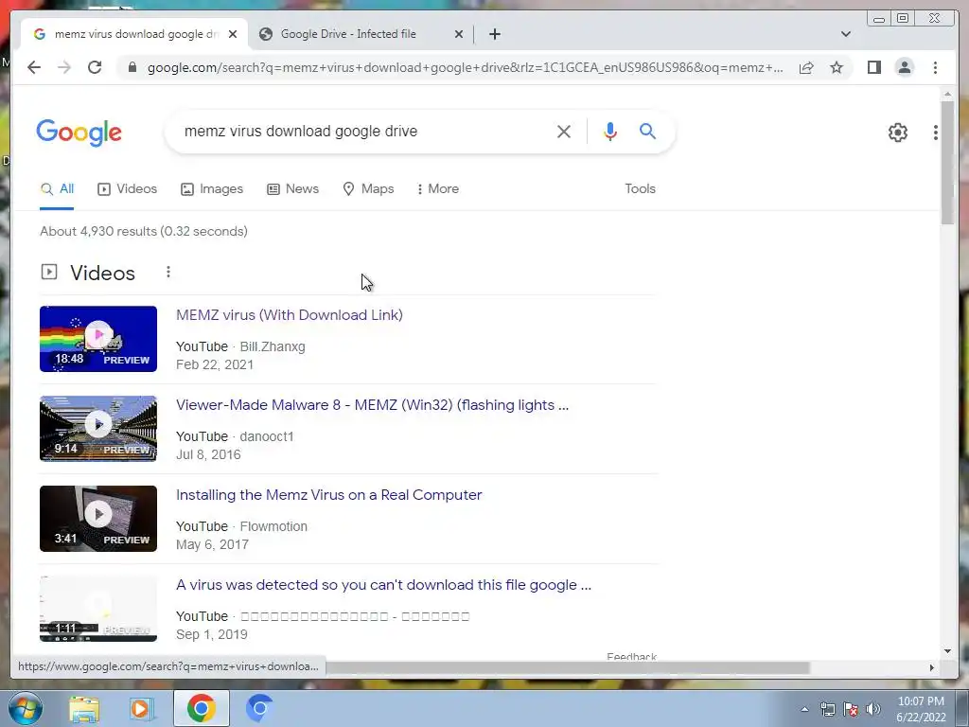This screenshot has width=969, height=727.
Task: Play the 9:14 video thumbnail
Action: pos(98,429)
